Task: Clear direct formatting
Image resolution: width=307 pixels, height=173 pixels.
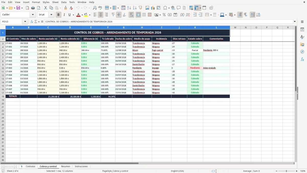Action: coord(71,8)
